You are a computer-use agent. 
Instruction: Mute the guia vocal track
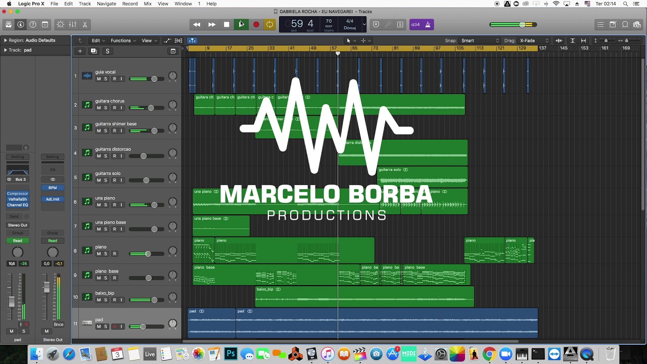[x=99, y=79]
